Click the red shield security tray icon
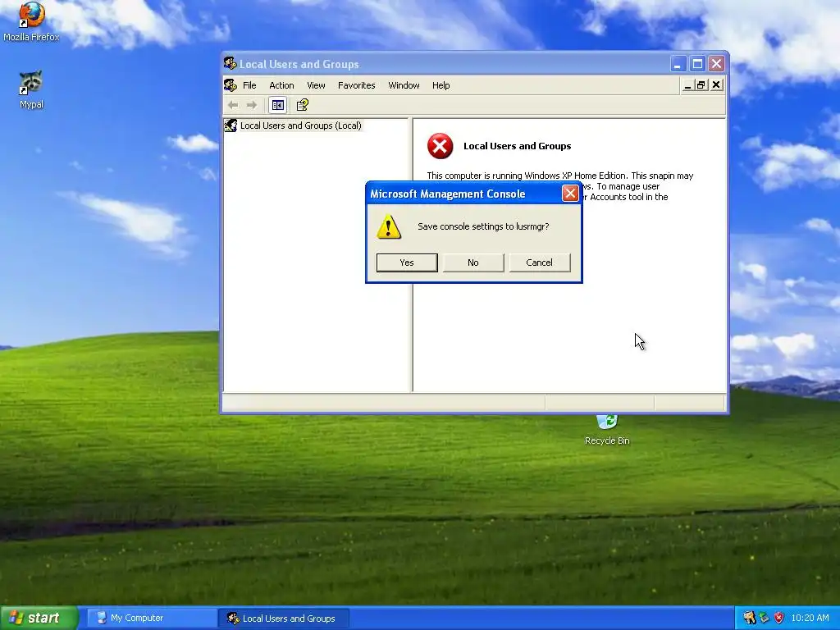The width and height of the screenshot is (840, 630). point(779,619)
